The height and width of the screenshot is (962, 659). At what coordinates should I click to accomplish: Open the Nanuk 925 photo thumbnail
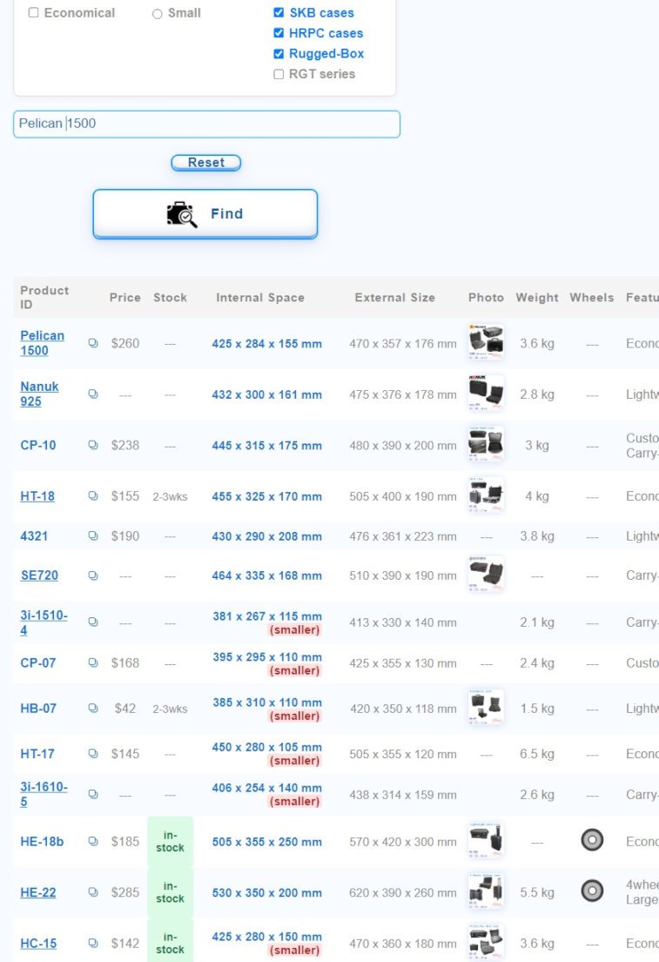click(485, 393)
